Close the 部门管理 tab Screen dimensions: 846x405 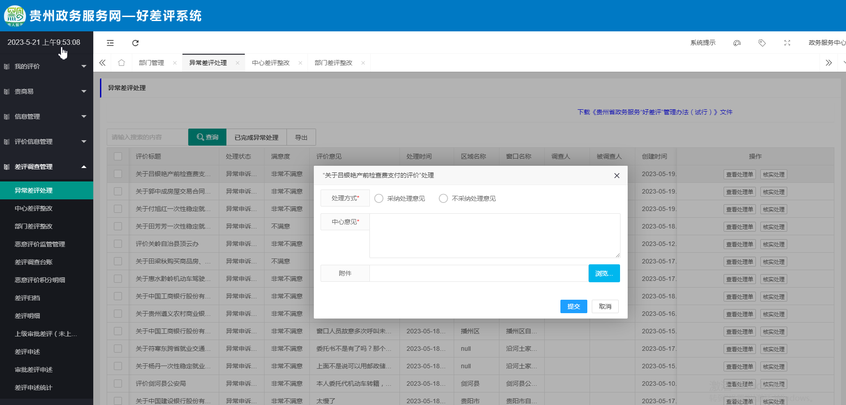point(175,63)
